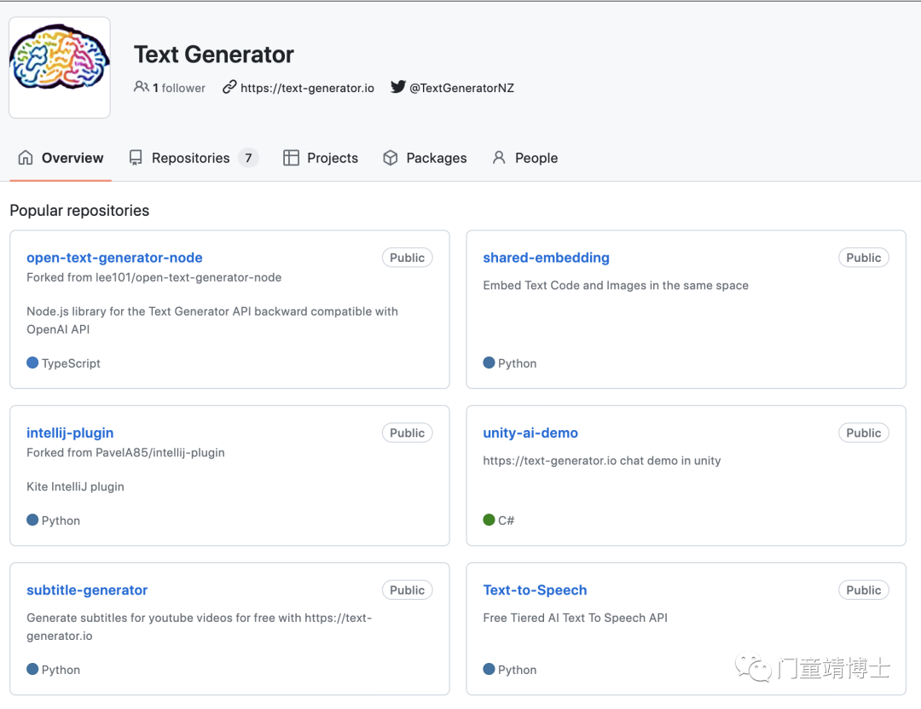
Task: Click the link chain icon by website
Action: pos(229,87)
